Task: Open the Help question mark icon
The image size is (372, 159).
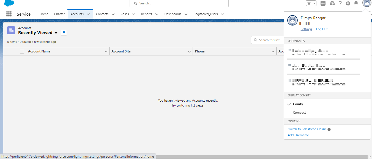Action: point(340,3)
